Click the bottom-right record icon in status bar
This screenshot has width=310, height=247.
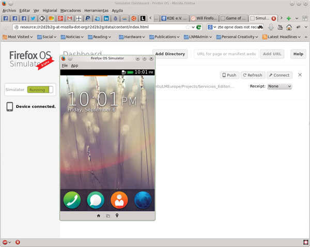pos(306,242)
